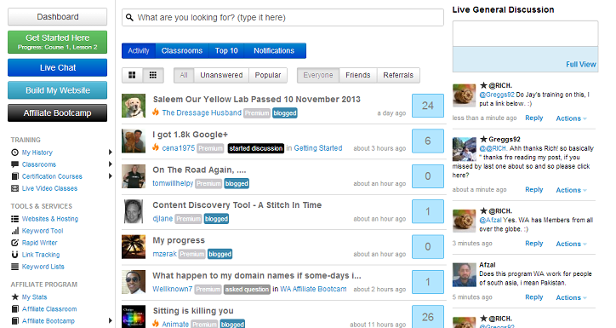Click the sidebar Affiliate Bootcamp book icon
The height and width of the screenshot is (328, 616).
click(x=15, y=321)
